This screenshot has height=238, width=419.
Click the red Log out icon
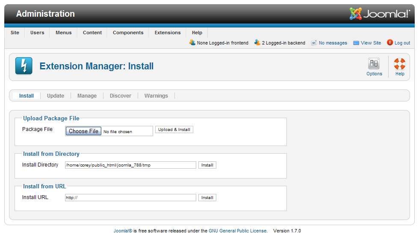coord(390,42)
